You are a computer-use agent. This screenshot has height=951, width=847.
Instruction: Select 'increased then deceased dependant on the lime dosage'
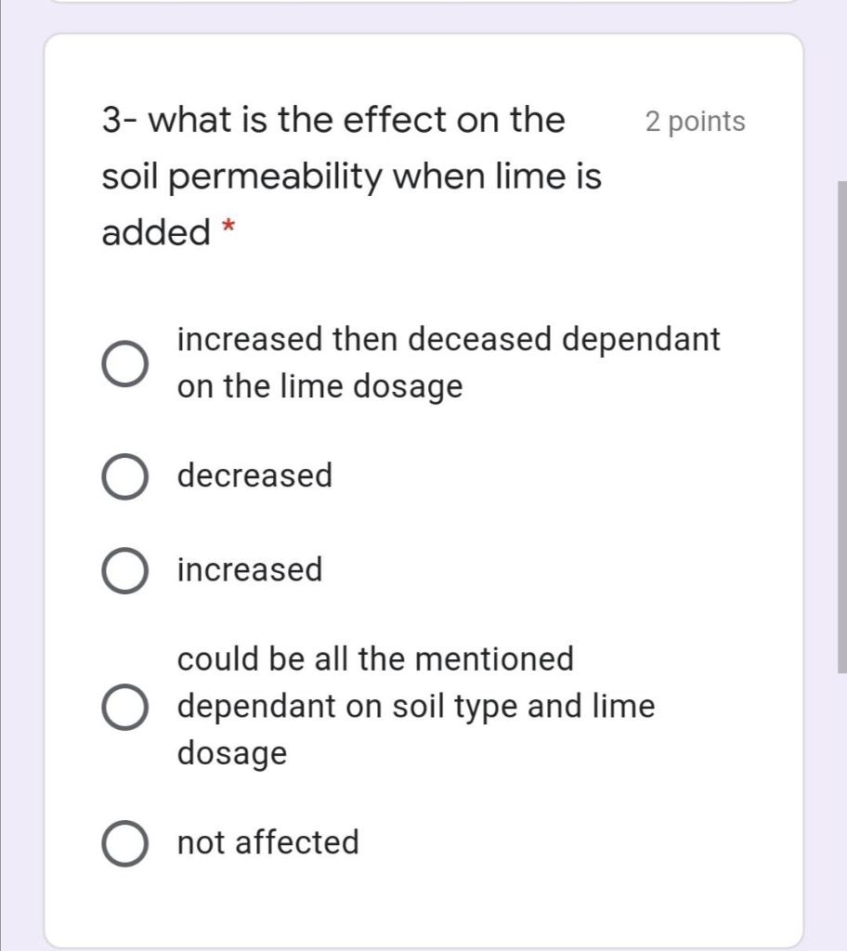(125, 361)
